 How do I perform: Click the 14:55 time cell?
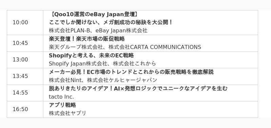pyautogui.click(x=20, y=93)
